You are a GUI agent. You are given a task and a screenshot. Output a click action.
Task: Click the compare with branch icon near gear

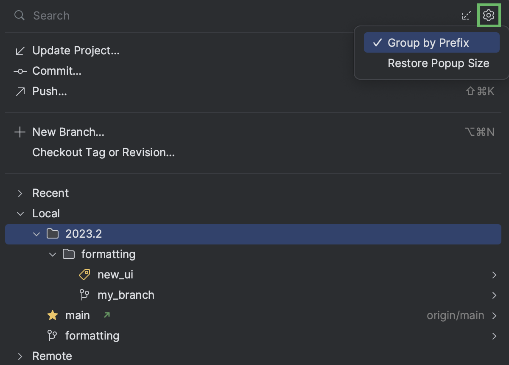466,15
